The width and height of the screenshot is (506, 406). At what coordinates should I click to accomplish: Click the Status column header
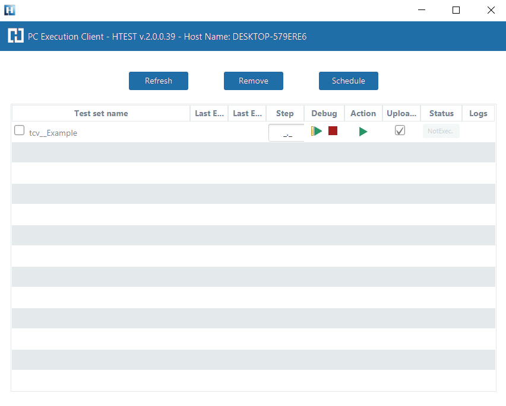pos(441,113)
